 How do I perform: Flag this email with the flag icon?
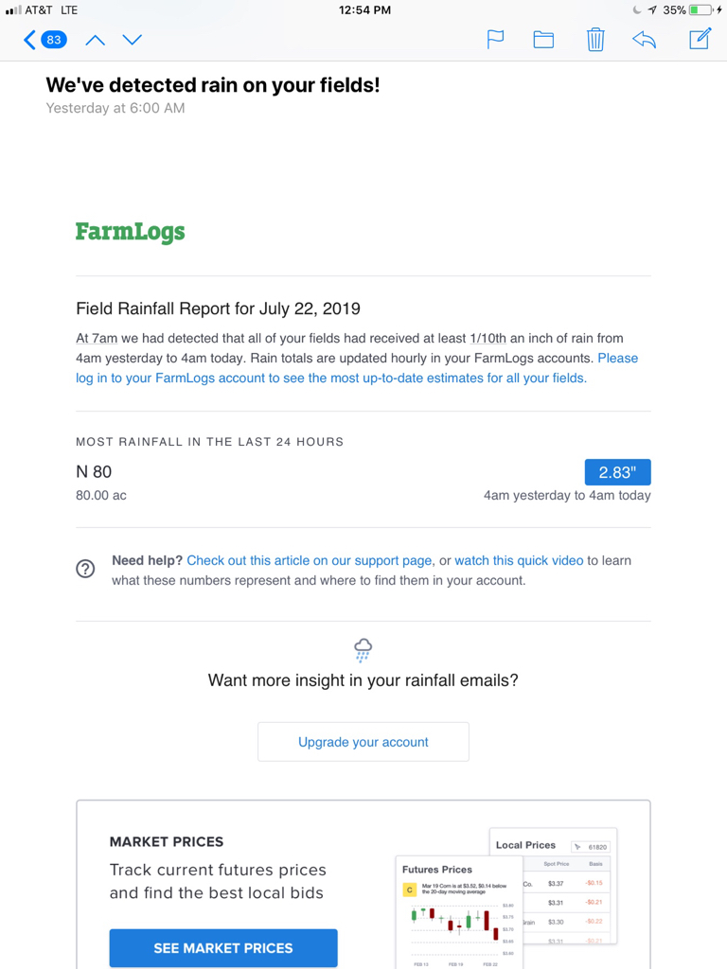495,40
